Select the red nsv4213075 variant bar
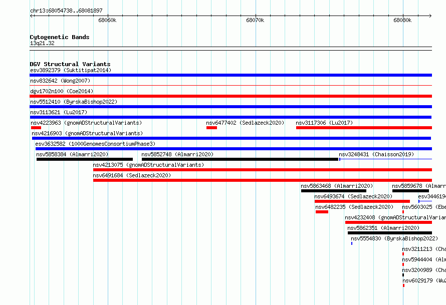The image size is (446, 305). pos(263,170)
